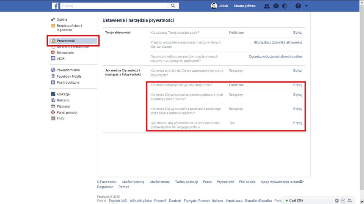Select Filmy in settings sidebar

(61, 118)
